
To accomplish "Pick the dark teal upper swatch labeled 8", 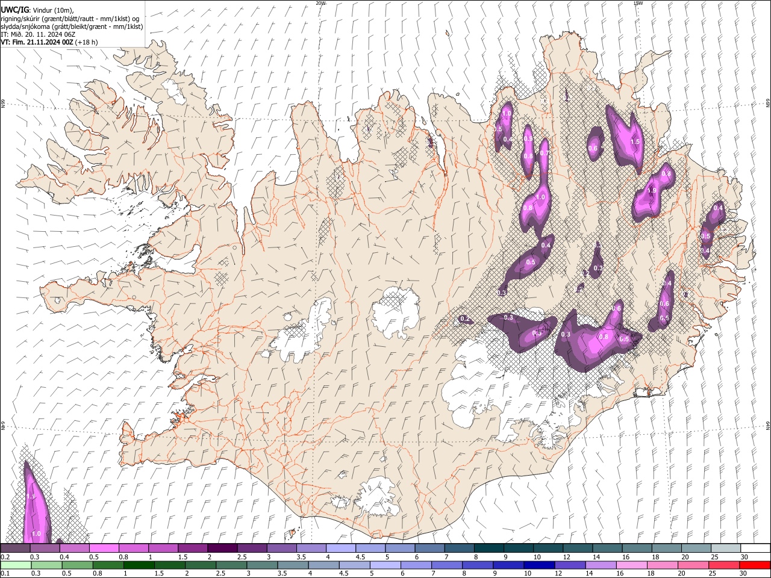I will coord(489,548).
